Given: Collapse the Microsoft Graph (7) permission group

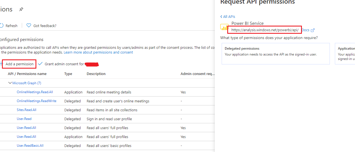Looking at the screenshot, I should point(10,83).
